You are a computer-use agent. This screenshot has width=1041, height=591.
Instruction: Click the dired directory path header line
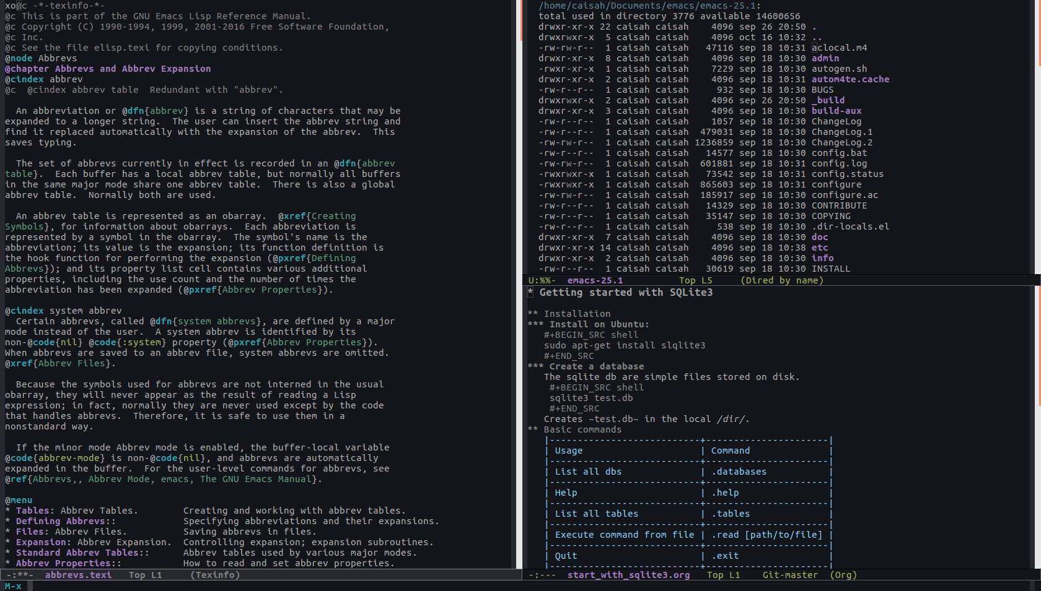tap(649, 6)
